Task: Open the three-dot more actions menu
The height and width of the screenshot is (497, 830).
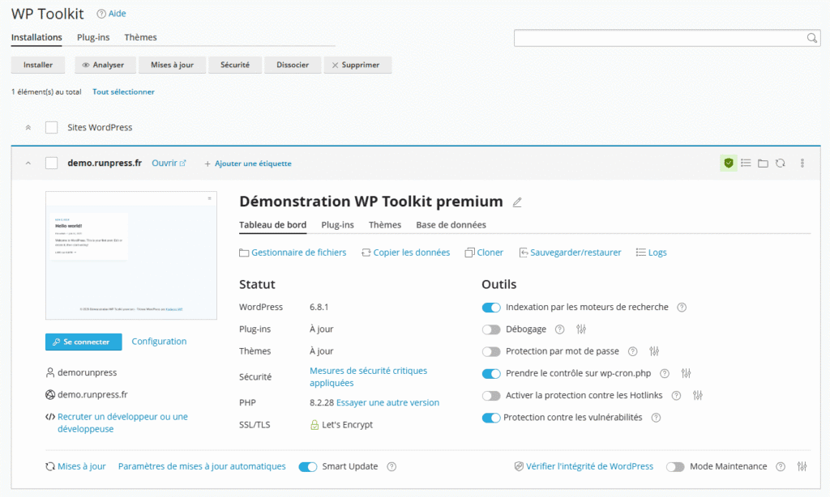Action: click(802, 164)
